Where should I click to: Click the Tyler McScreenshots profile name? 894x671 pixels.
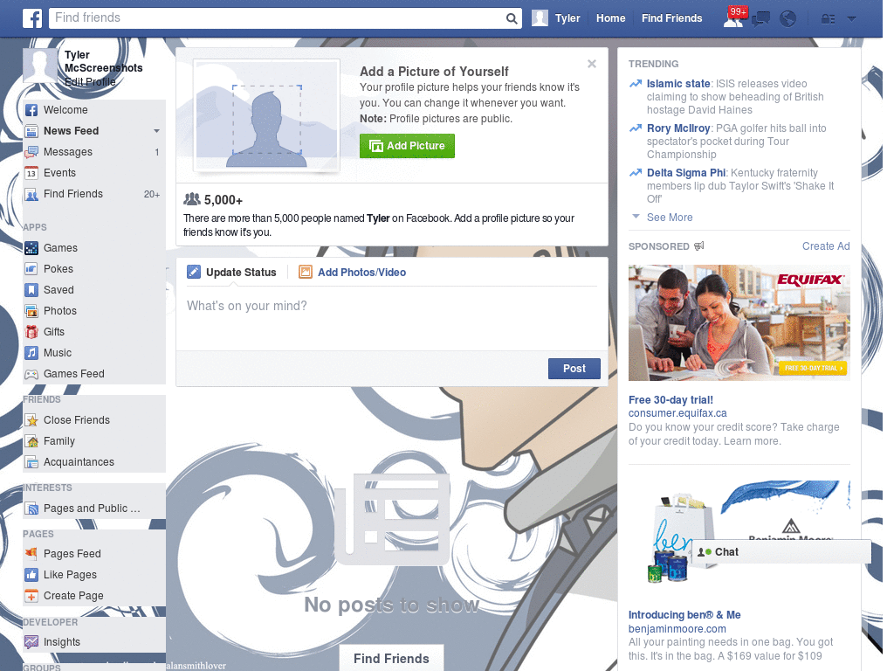coord(103,62)
